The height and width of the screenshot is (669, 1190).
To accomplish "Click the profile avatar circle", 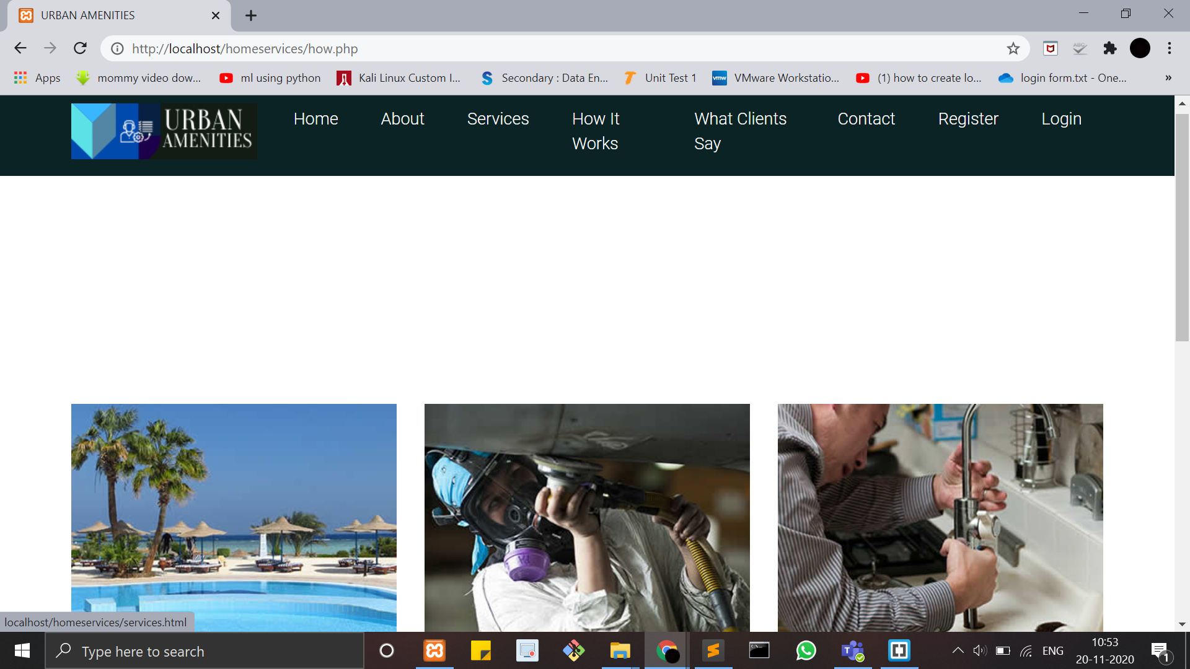I will pyautogui.click(x=1139, y=48).
